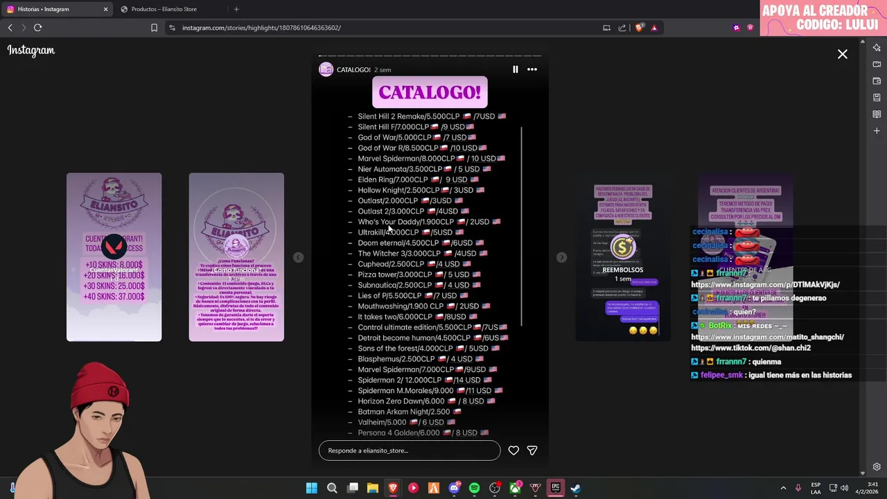Open volume control in system tray
This screenshot has height=499, width=887.
[x=844, y=488]
